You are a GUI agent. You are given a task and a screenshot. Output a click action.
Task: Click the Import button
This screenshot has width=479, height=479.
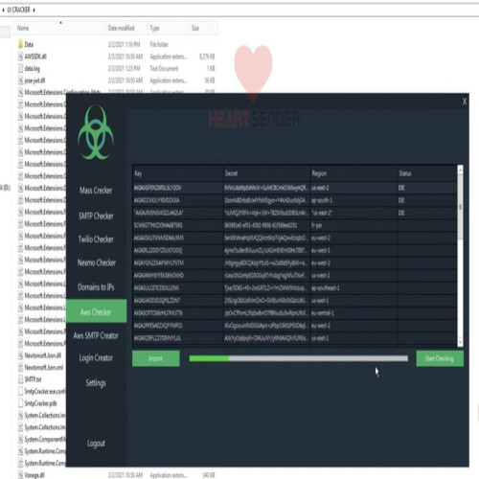click(x=156, y=358)
